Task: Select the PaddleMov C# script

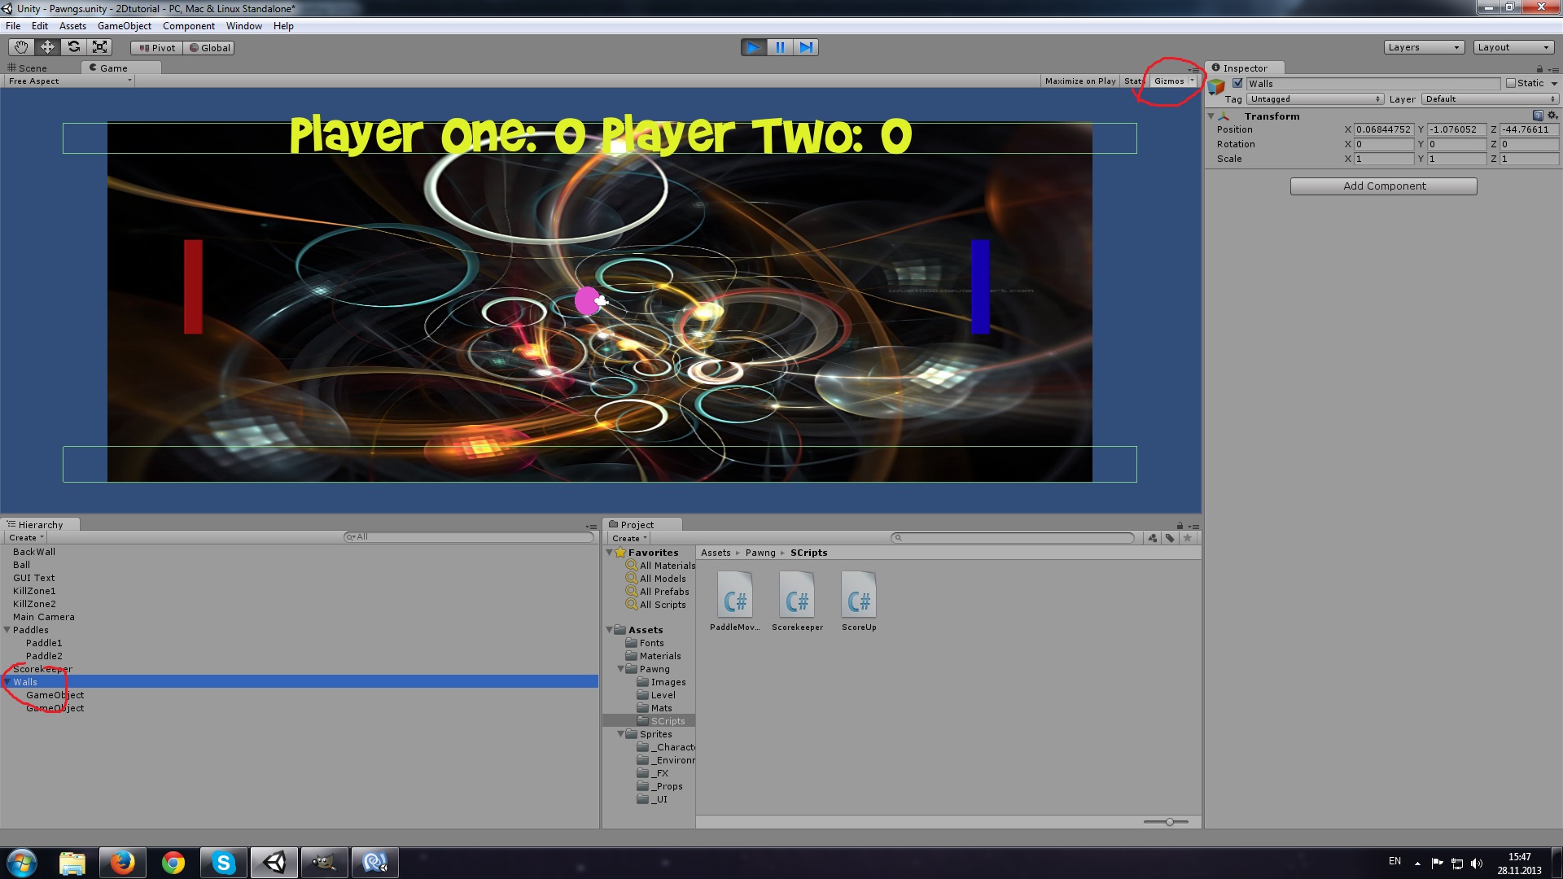Action: [x=734, y=601]
